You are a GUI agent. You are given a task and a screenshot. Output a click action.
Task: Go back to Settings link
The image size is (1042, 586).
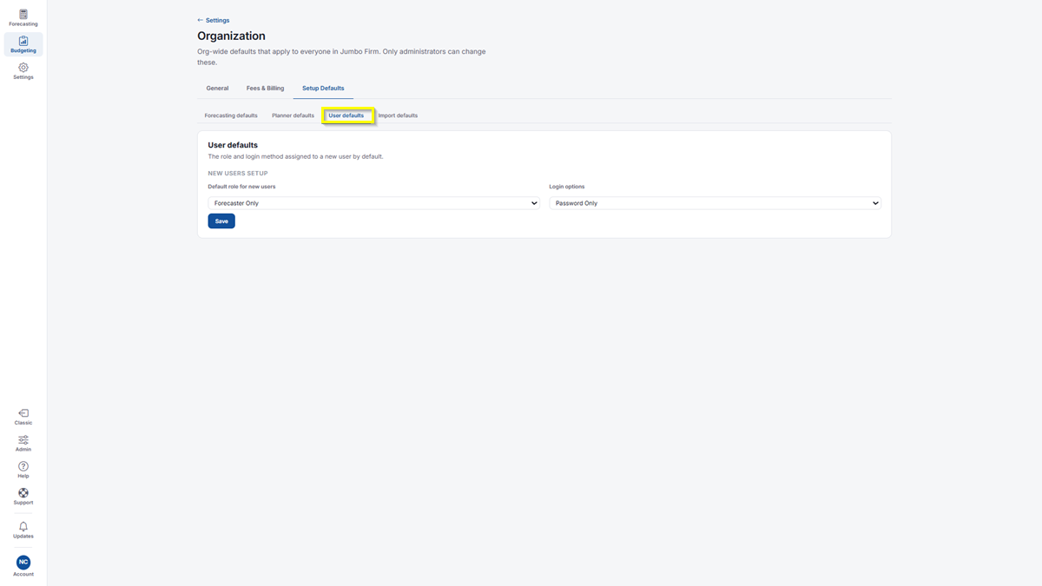214,20
